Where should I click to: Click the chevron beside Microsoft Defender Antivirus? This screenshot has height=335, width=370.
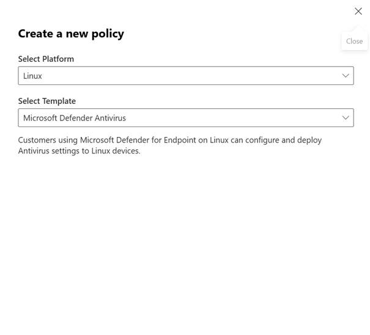346,118
